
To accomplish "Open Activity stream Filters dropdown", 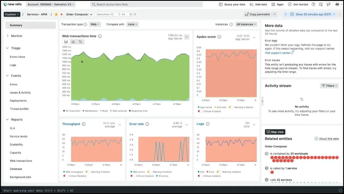I will pyautogui.click(x=329, y=86).
